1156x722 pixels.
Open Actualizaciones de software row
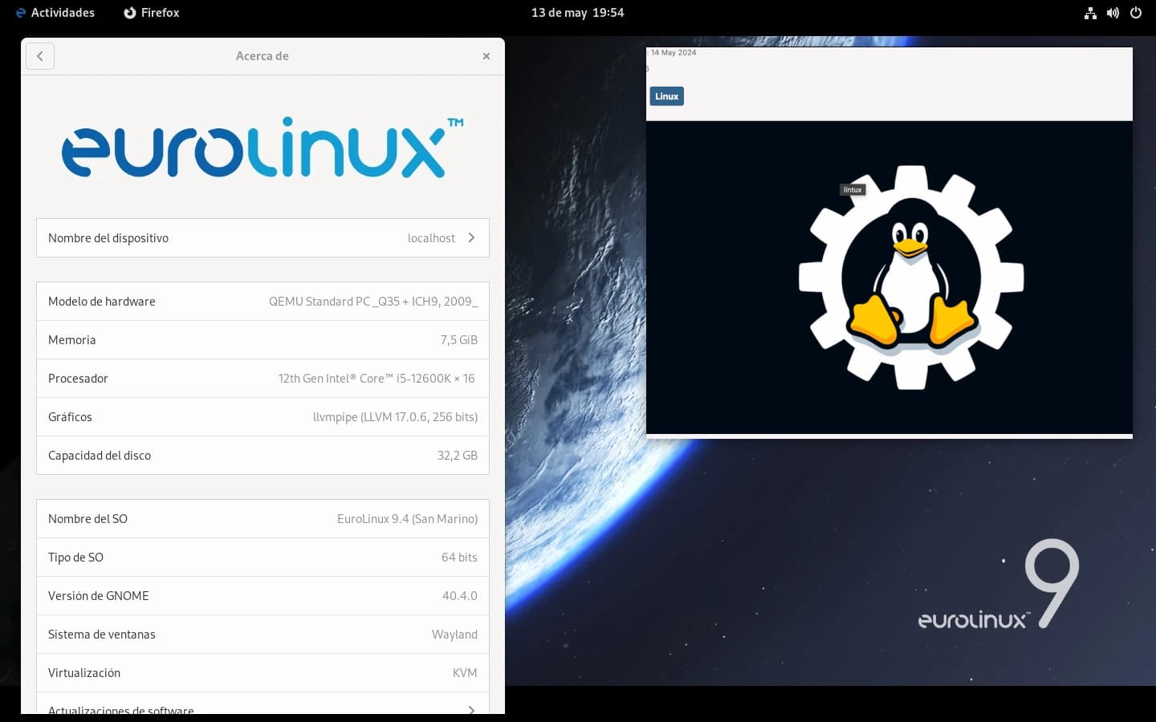[263, 704]
